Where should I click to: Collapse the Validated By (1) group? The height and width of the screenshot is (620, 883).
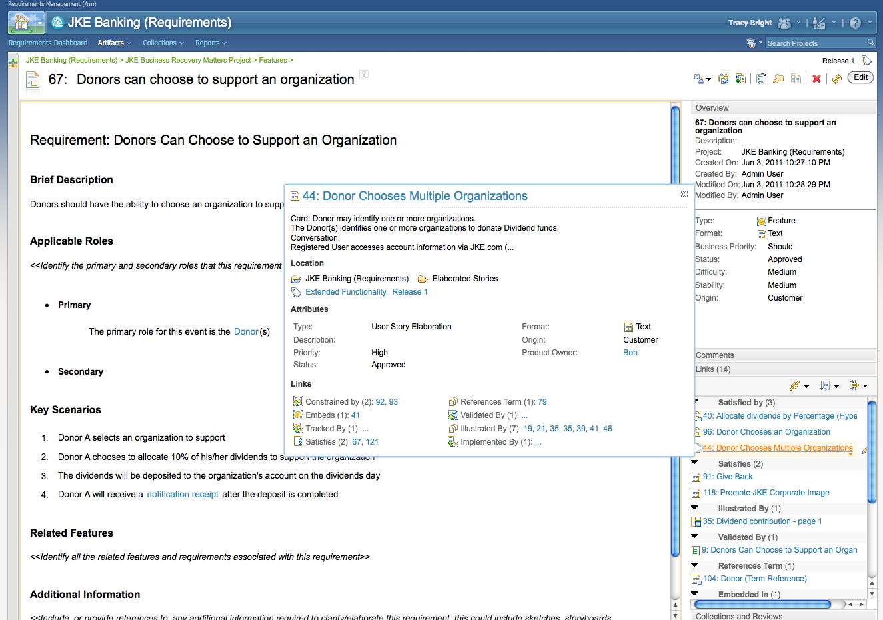(x=694, y=536)
